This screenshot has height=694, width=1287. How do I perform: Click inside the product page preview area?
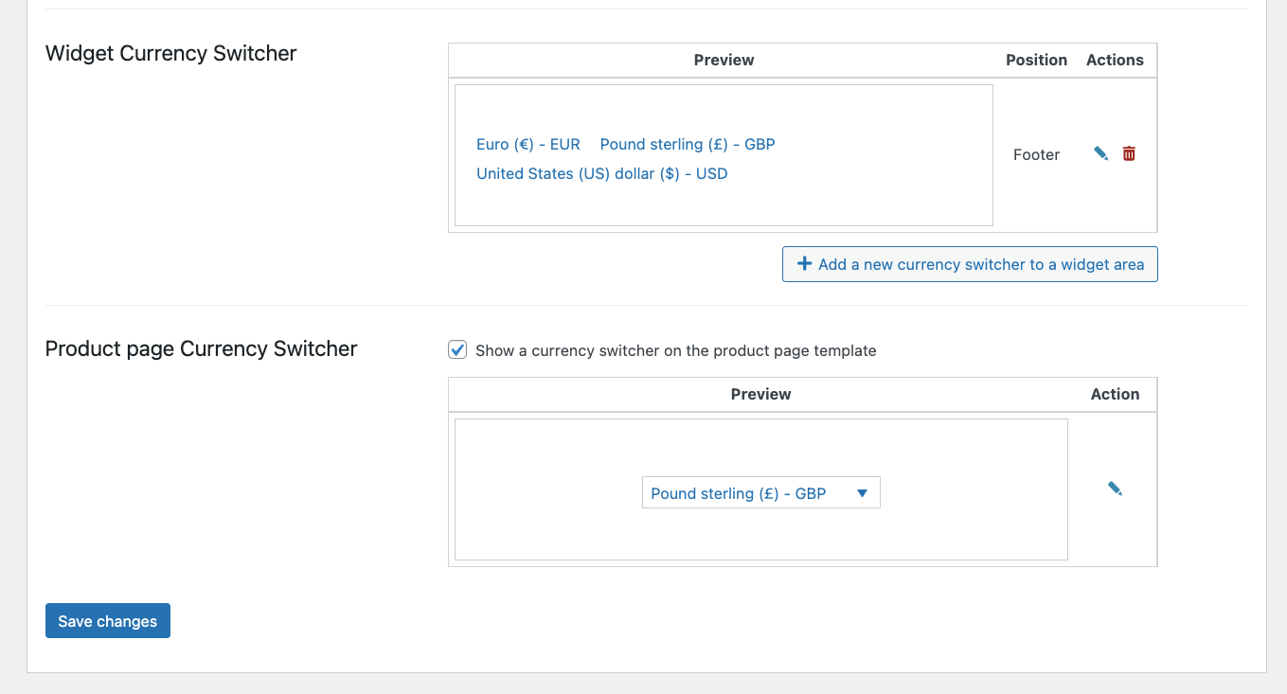coord(568,445)
